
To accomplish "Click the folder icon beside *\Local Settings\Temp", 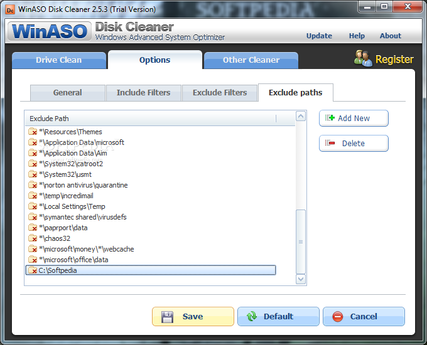I will pos(33,206).
